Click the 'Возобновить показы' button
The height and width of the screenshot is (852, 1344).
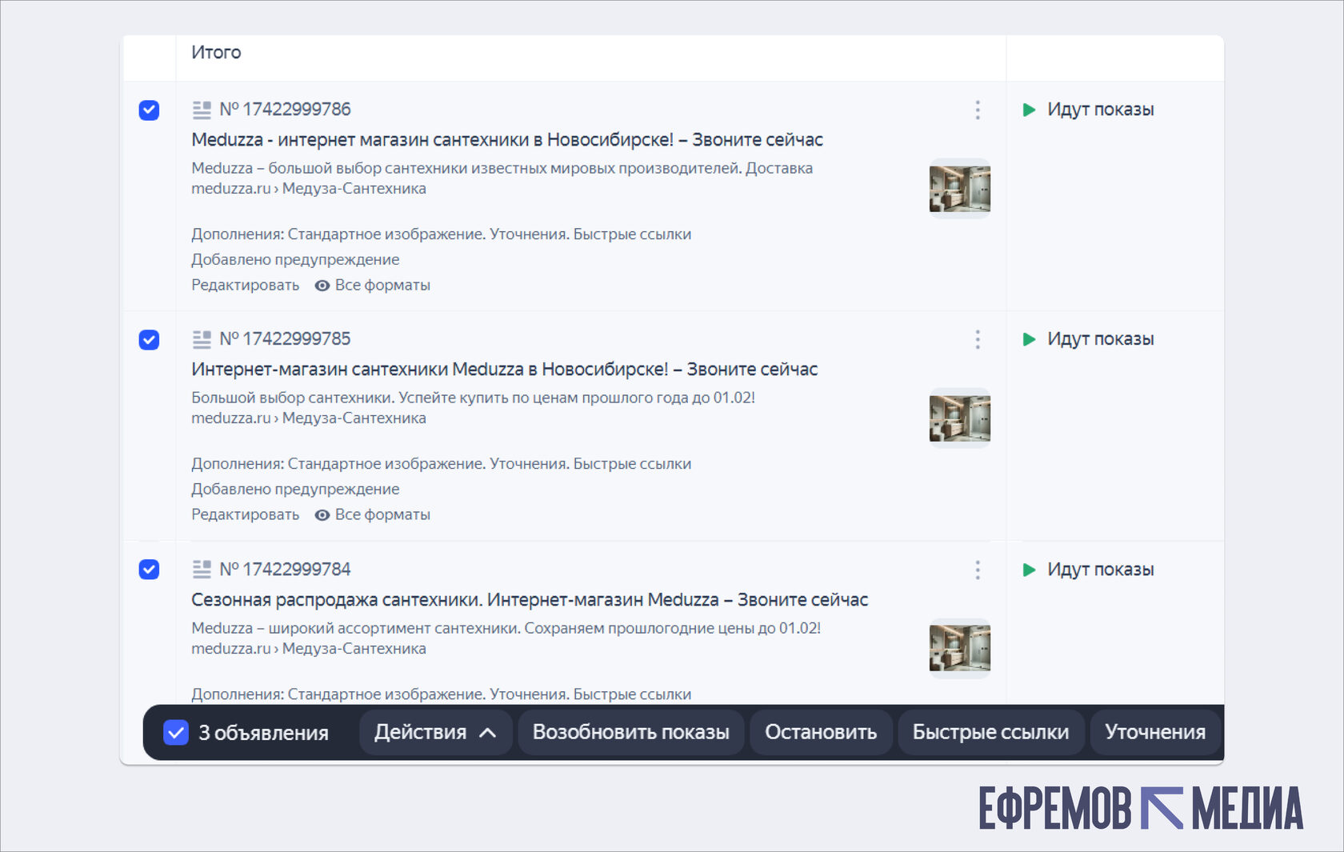point(631,732)
